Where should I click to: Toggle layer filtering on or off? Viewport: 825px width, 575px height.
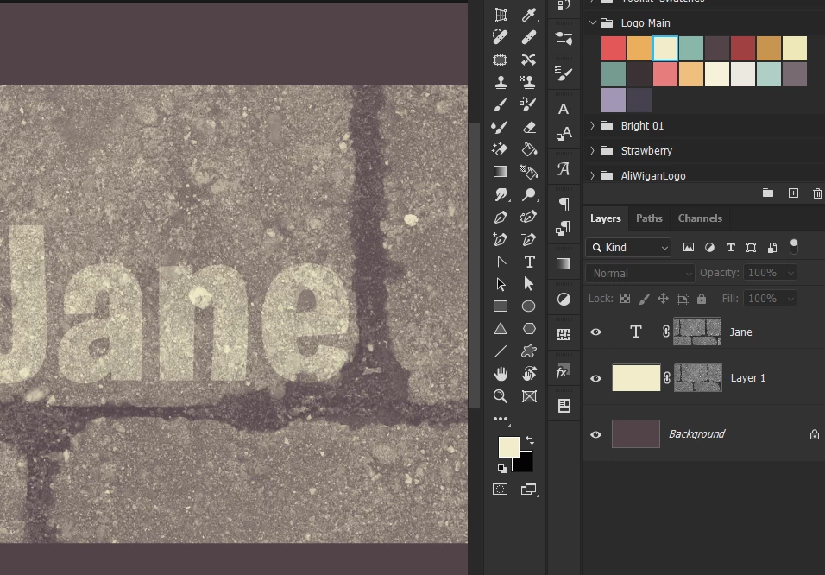click(x=794, y=246)
